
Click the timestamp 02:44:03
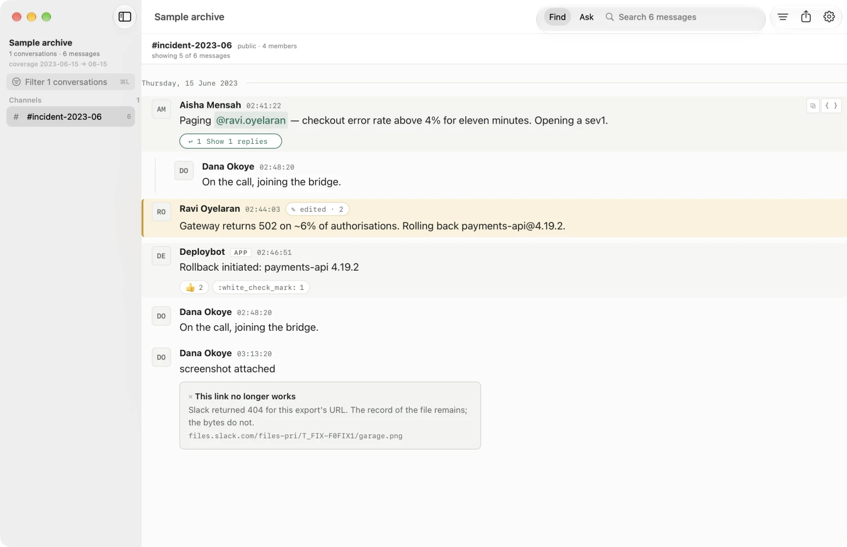click(x=262, y=210)
